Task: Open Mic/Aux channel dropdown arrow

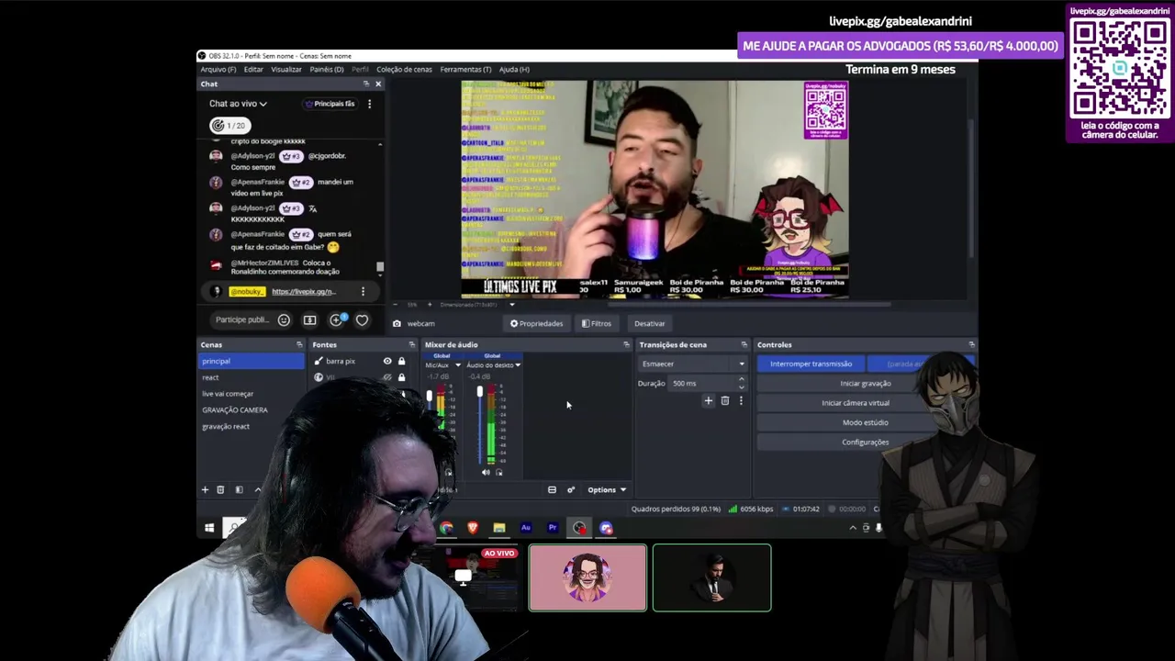Action: [x=457, y=365]
